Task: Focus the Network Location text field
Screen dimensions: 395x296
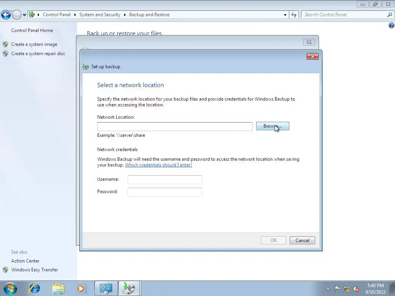Action: 175,126
